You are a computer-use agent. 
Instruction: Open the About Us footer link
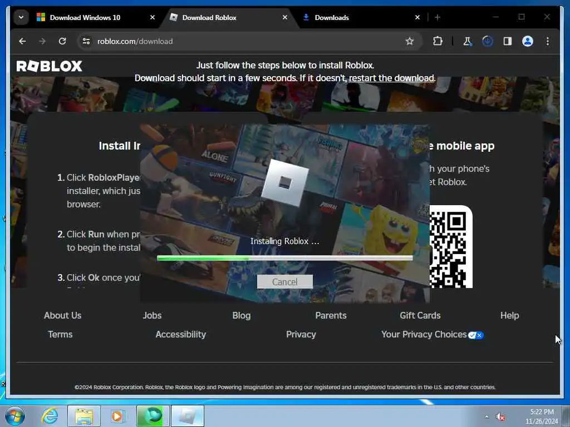[x=62, y=316]
